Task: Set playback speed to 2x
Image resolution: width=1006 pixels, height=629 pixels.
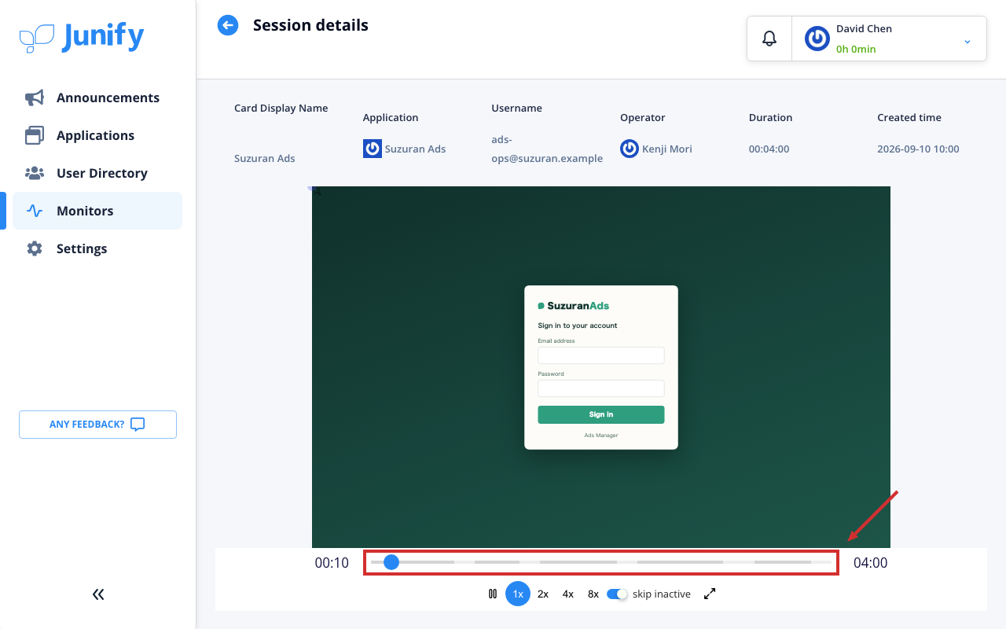Action: point(543,594)
